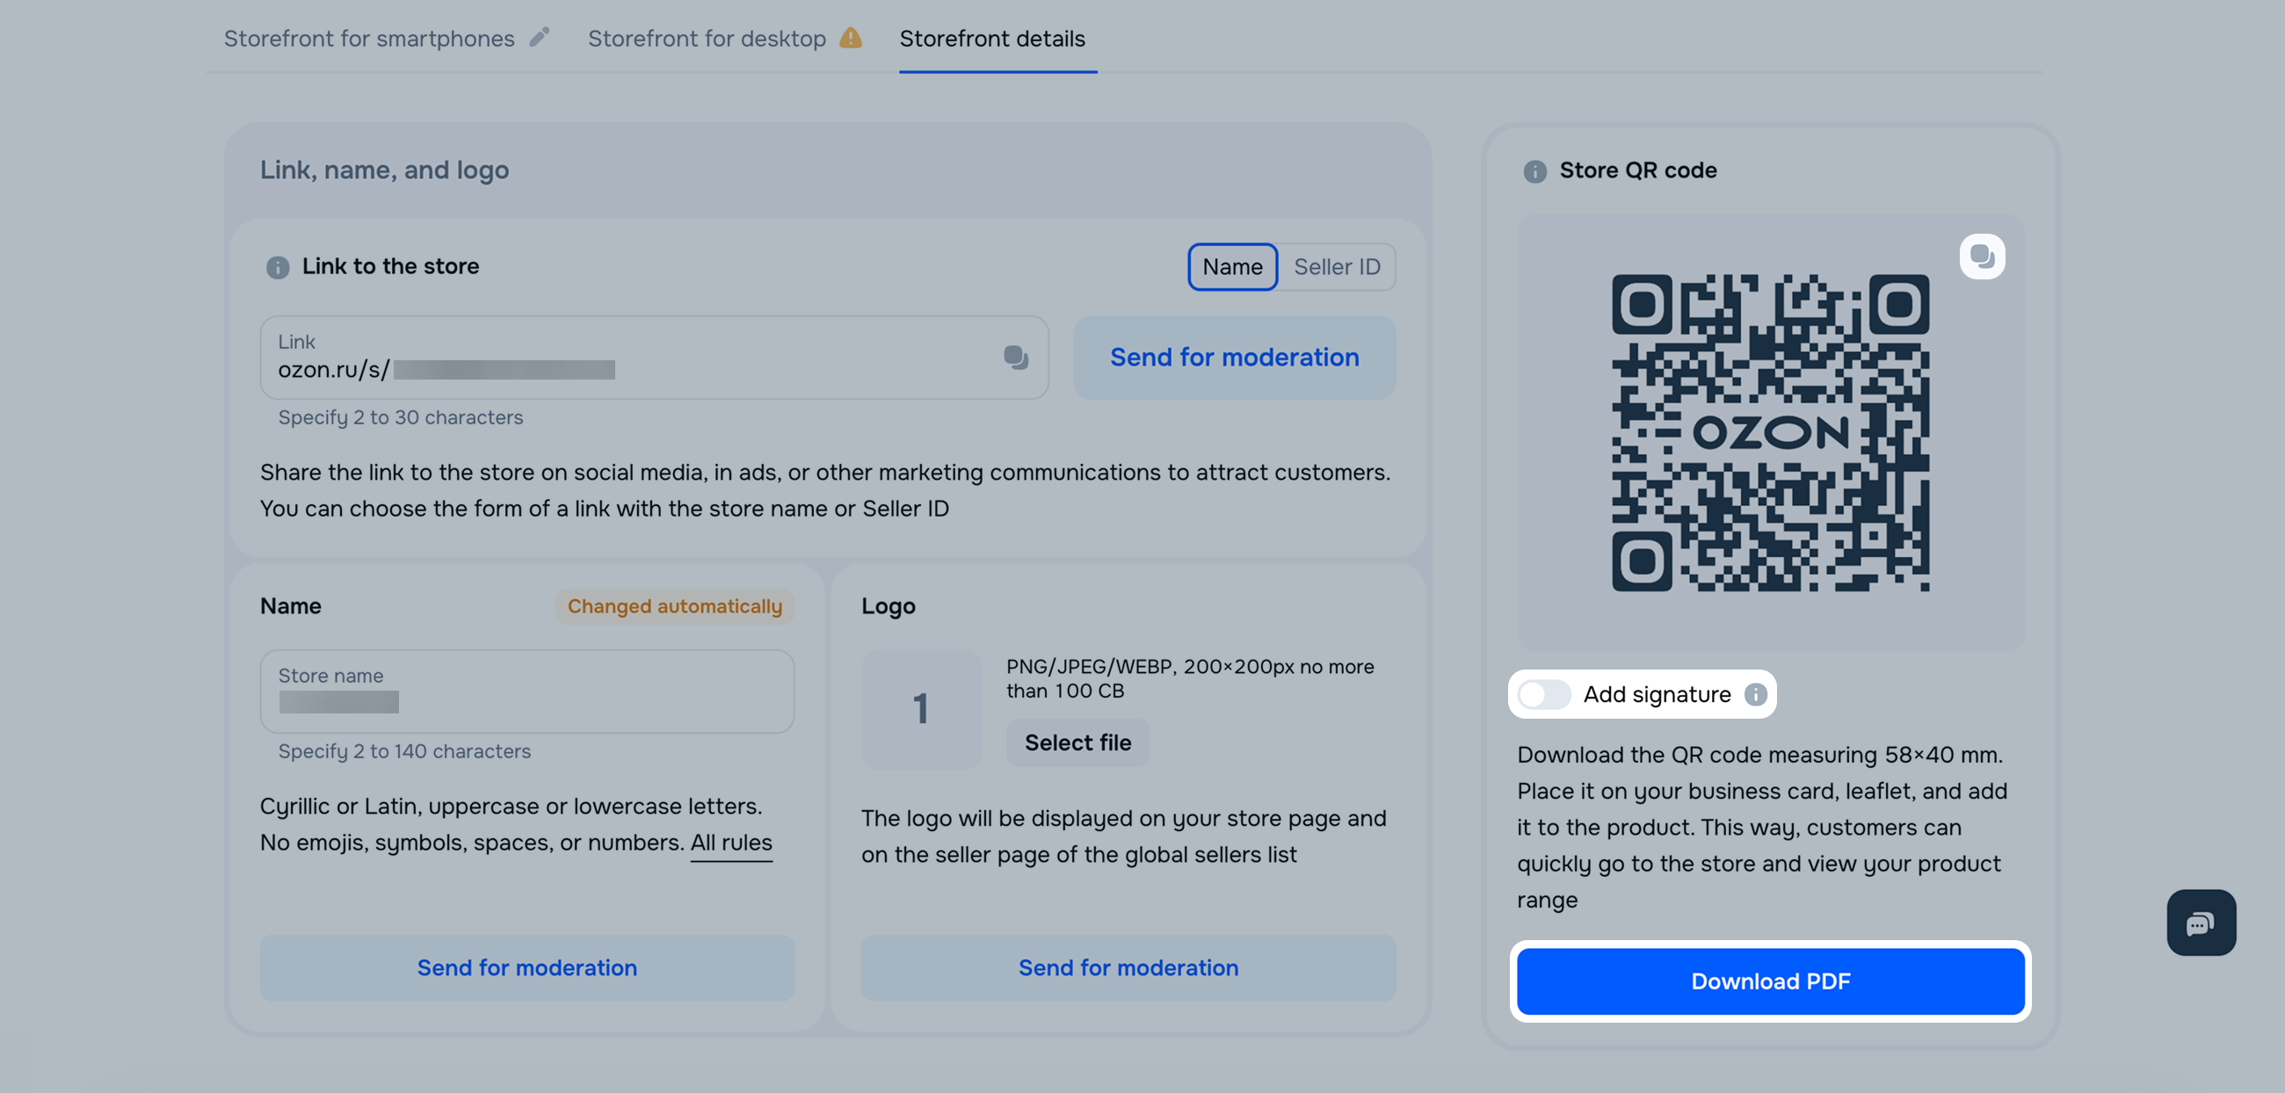
Task: Select the Storefront details tab
Action: [x=992, y=38]
